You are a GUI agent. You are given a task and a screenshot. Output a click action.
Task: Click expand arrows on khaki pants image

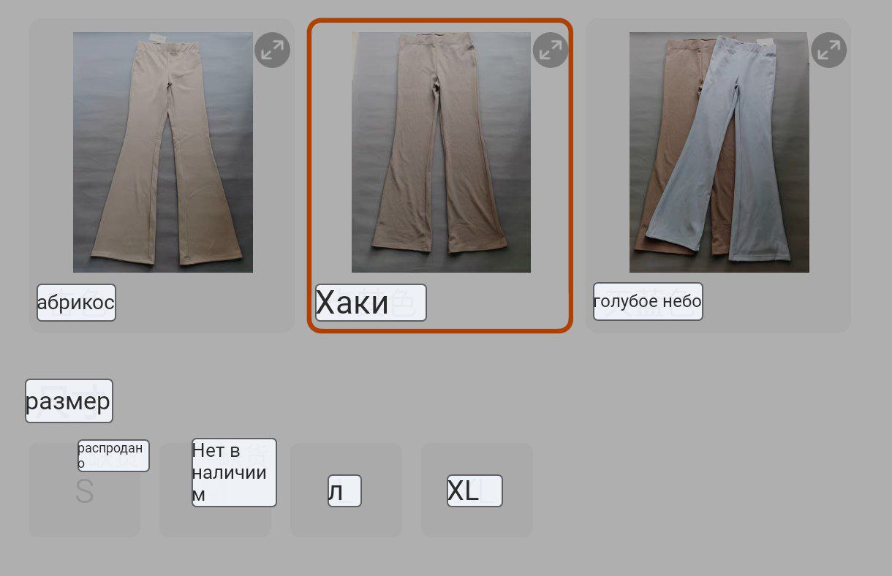pyautogui.click(x=551, y=50)
